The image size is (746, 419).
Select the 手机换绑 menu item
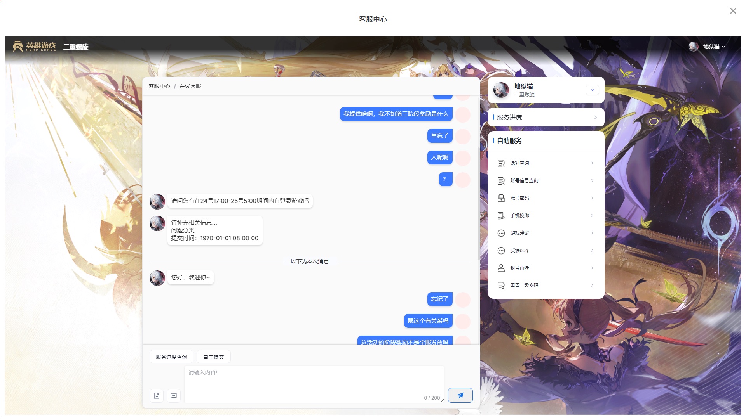click(x=546, y=216)
